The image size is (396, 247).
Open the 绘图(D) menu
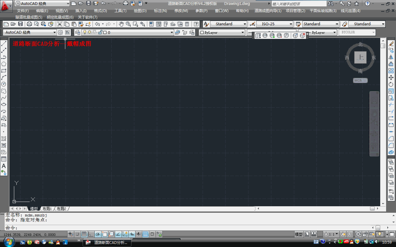tap(140, 11)
